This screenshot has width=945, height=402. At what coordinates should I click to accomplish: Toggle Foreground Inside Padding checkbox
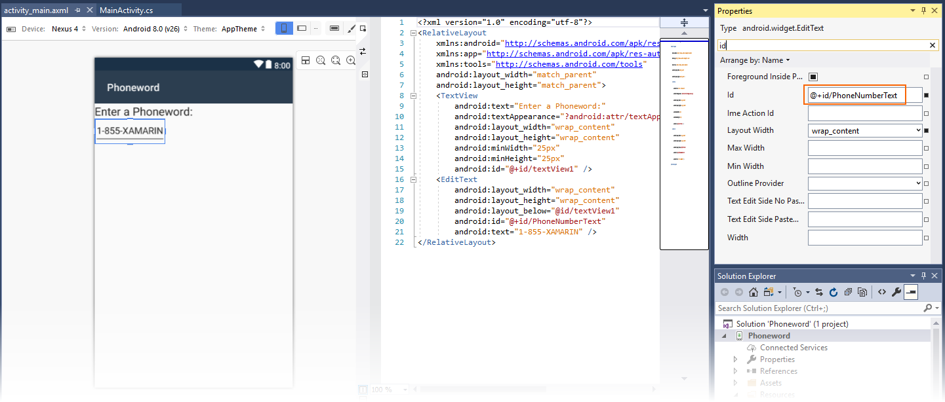point(813,77)
